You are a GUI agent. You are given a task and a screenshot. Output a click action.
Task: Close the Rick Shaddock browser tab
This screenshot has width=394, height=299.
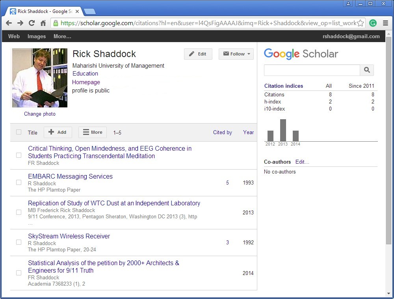click(77, 11)
